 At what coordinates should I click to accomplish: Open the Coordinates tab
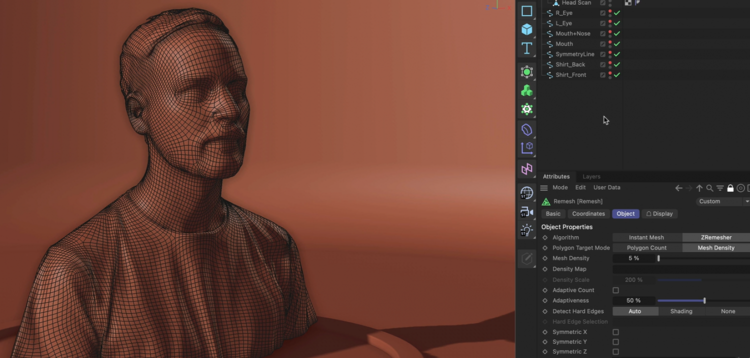click(588, 213)
